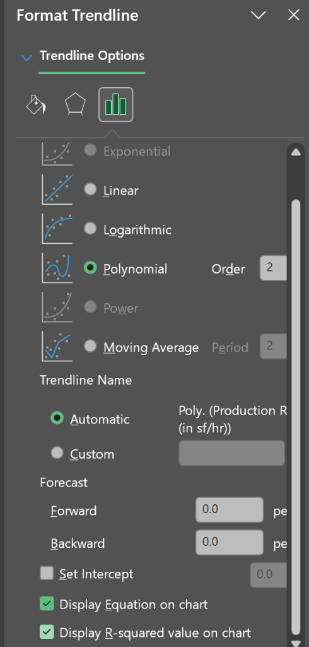This screenshot has width=309, height=647.
Task: Select the Trendline Options bar chart icon
Action: pyautogui.click(x=116, y=105)
